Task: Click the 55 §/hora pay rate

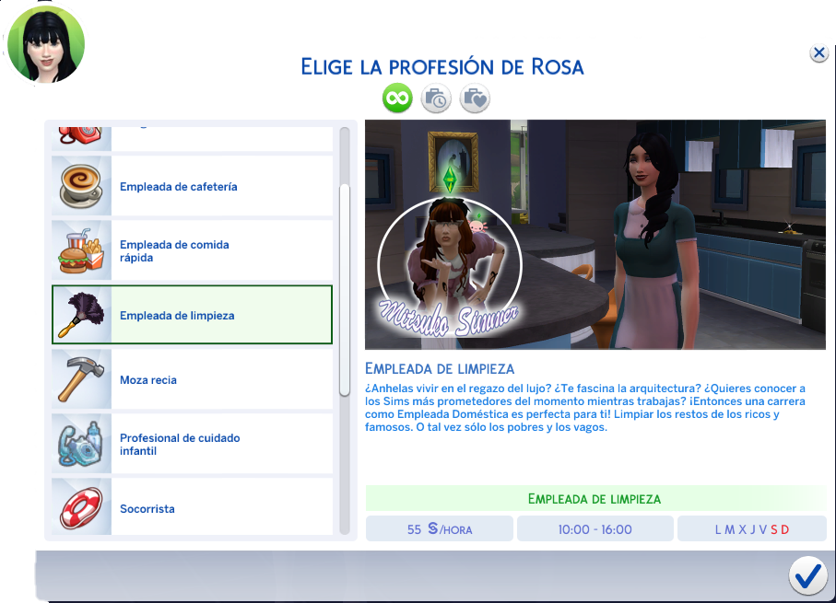Action: point(440,529)
